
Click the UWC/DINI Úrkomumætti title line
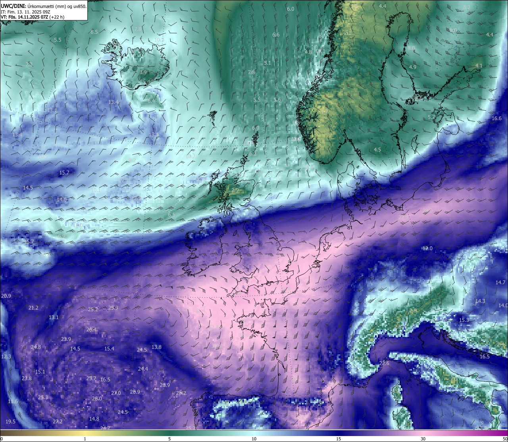43,6
